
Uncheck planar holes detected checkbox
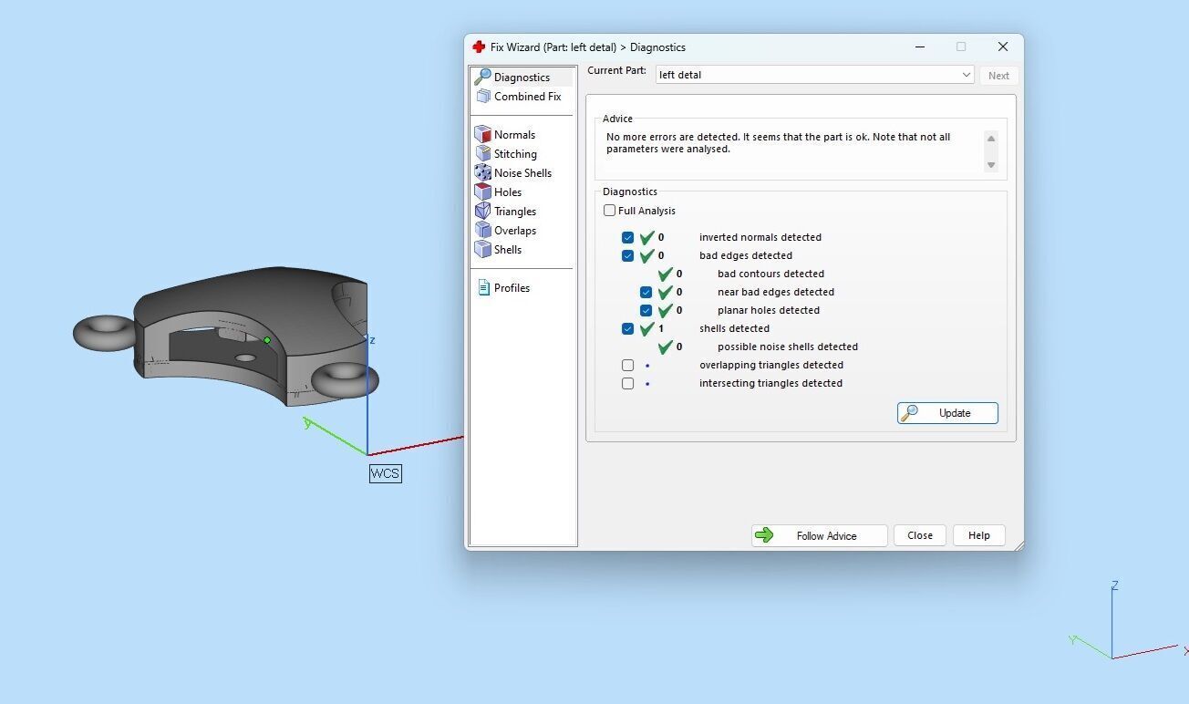(x=646, y=310)
